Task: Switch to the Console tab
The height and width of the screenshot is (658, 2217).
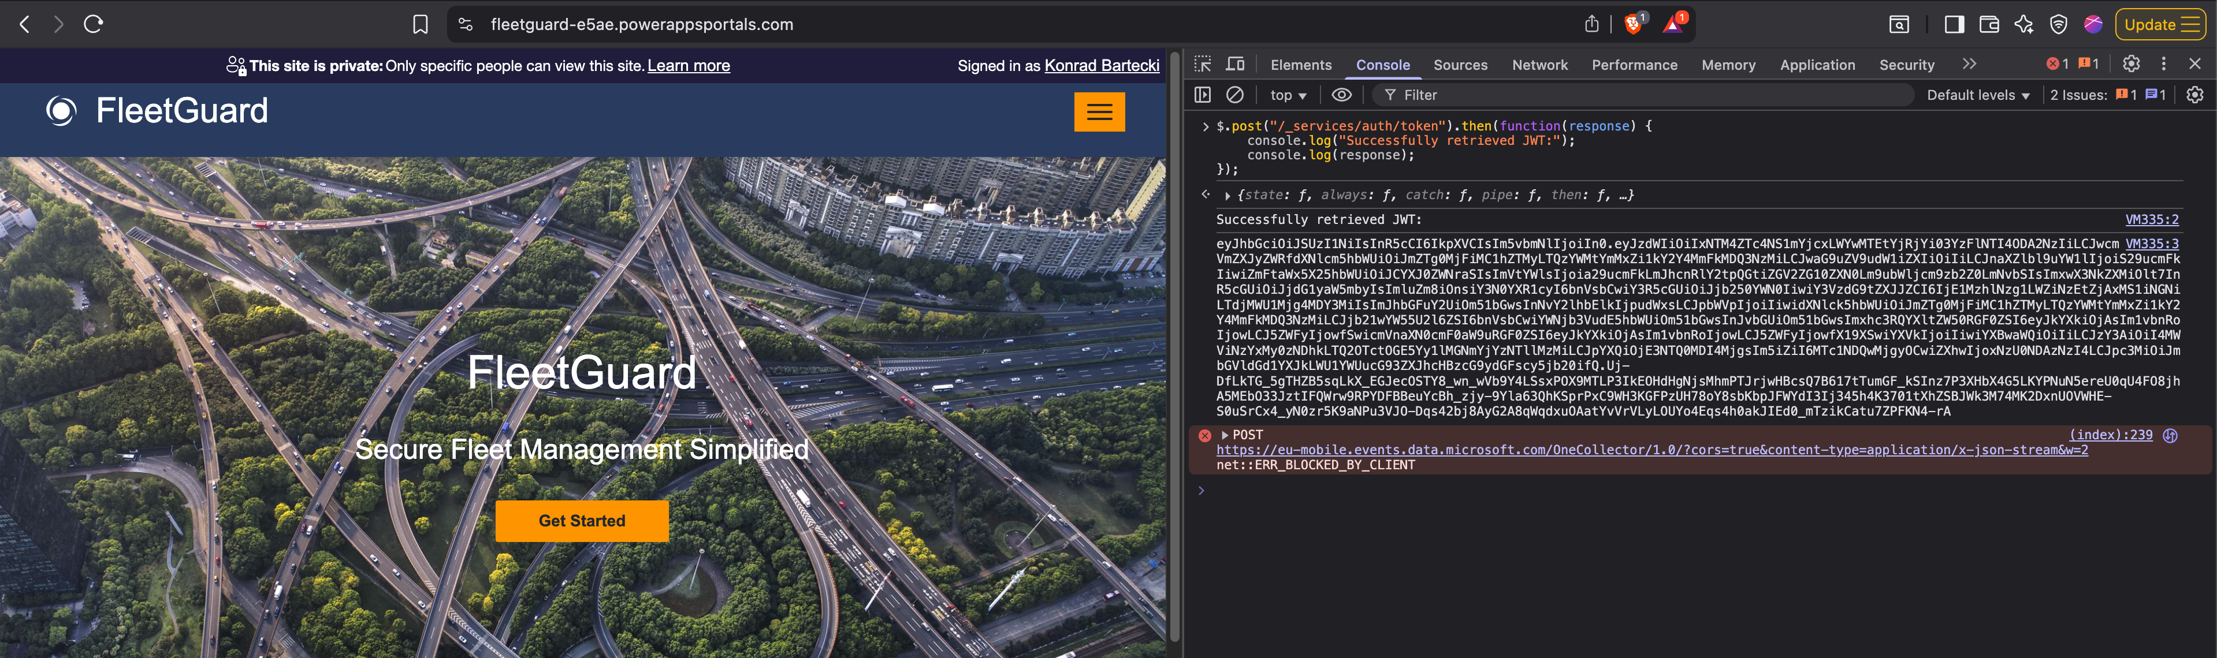Action: pyautogui.click(x=1382, y=65)
